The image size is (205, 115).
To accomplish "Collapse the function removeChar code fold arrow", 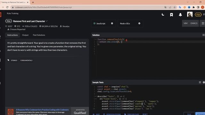I will coord(96,39).
